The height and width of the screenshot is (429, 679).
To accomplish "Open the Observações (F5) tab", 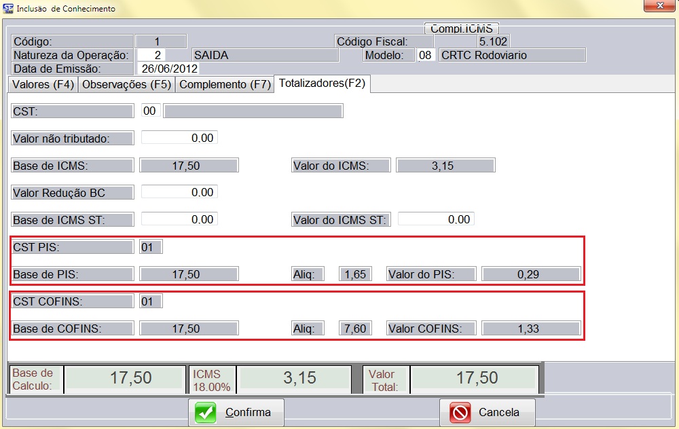I will (126, 85).
